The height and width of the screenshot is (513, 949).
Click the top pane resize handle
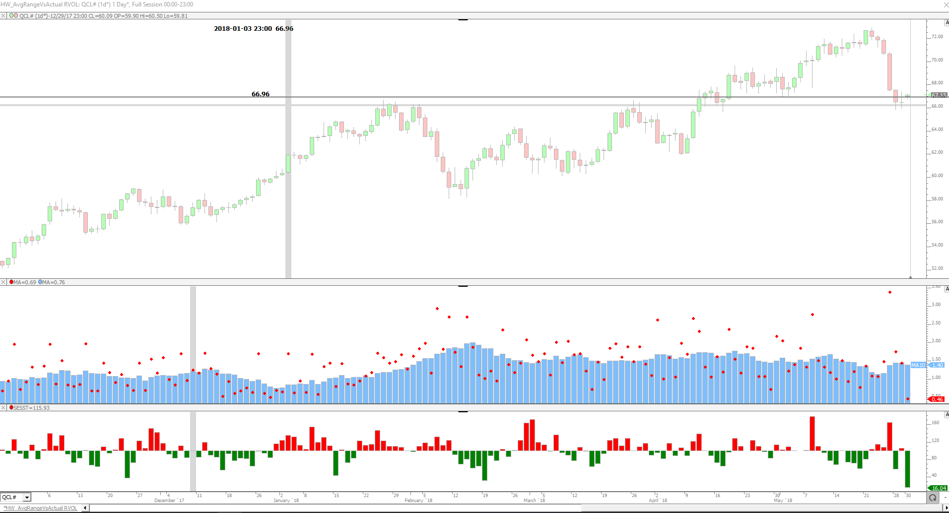pyautogui.click(x=463, y=20)
